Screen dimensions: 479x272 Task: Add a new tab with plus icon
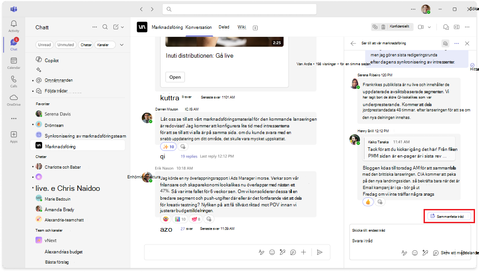(x=255, y=28)
